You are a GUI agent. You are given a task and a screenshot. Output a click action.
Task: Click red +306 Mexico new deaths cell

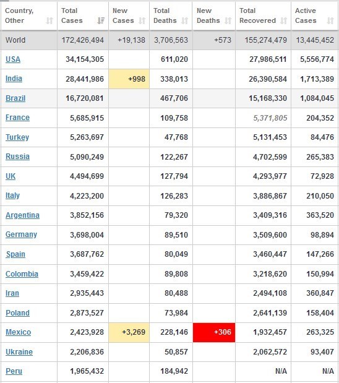(x=214, y=332)
